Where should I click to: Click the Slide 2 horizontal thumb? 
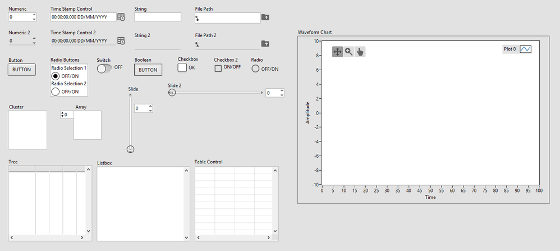pos(172,93)
